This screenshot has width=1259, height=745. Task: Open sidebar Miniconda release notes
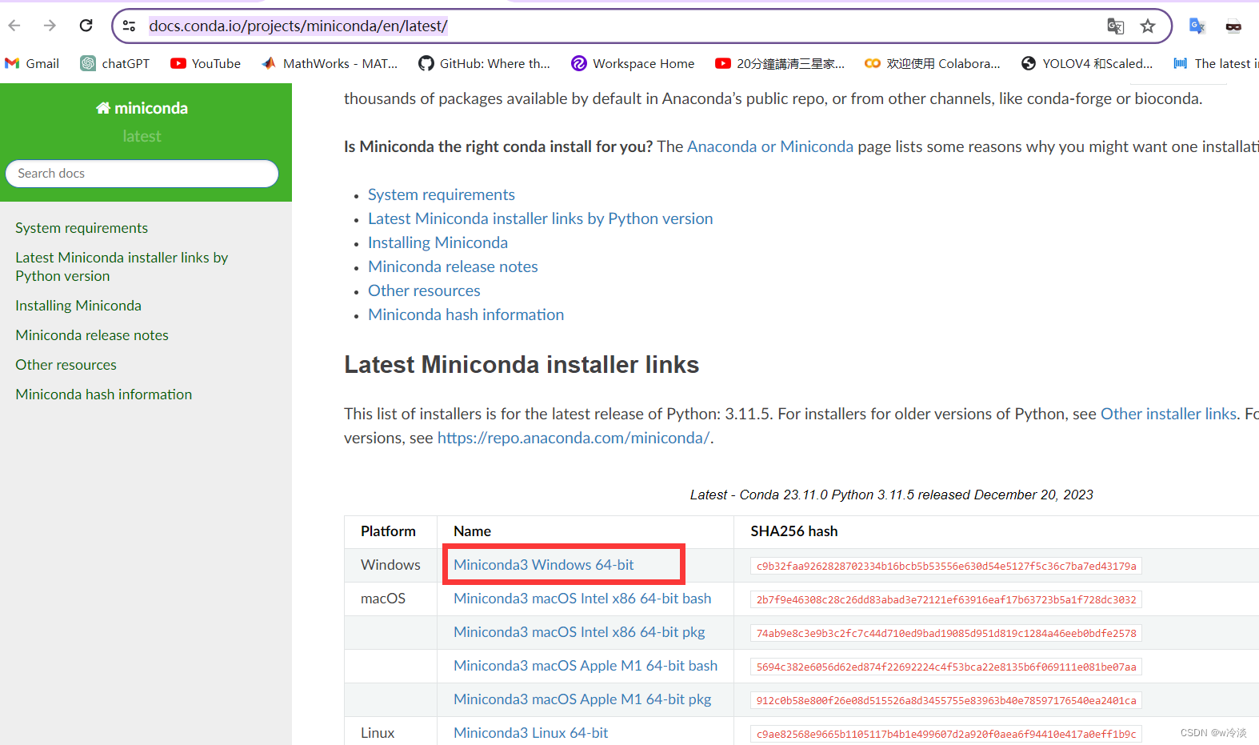(x=92, y=335)
